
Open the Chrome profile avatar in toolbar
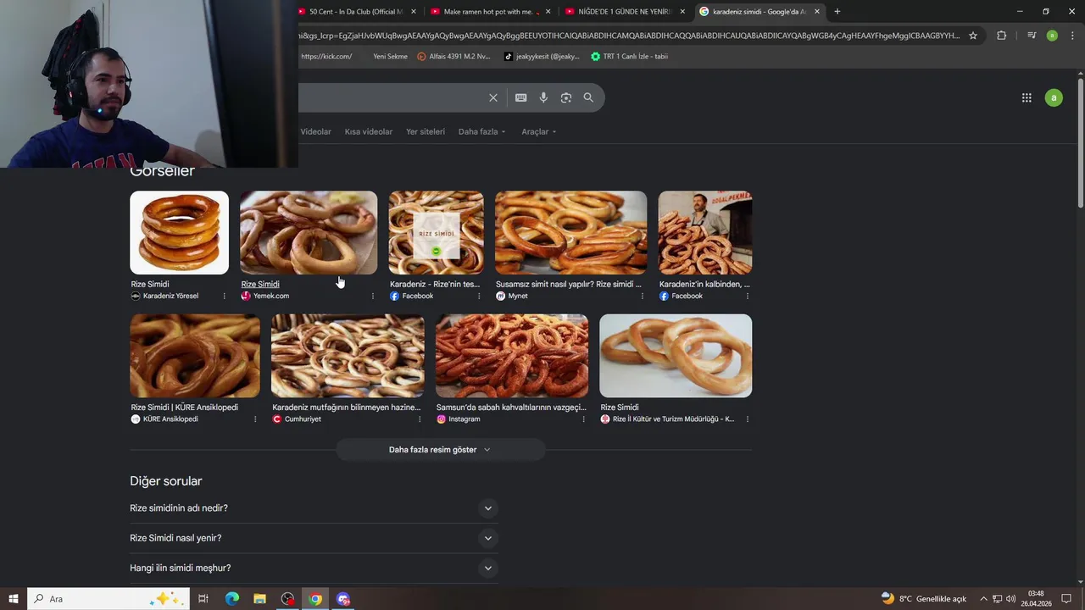(1052, 36)
